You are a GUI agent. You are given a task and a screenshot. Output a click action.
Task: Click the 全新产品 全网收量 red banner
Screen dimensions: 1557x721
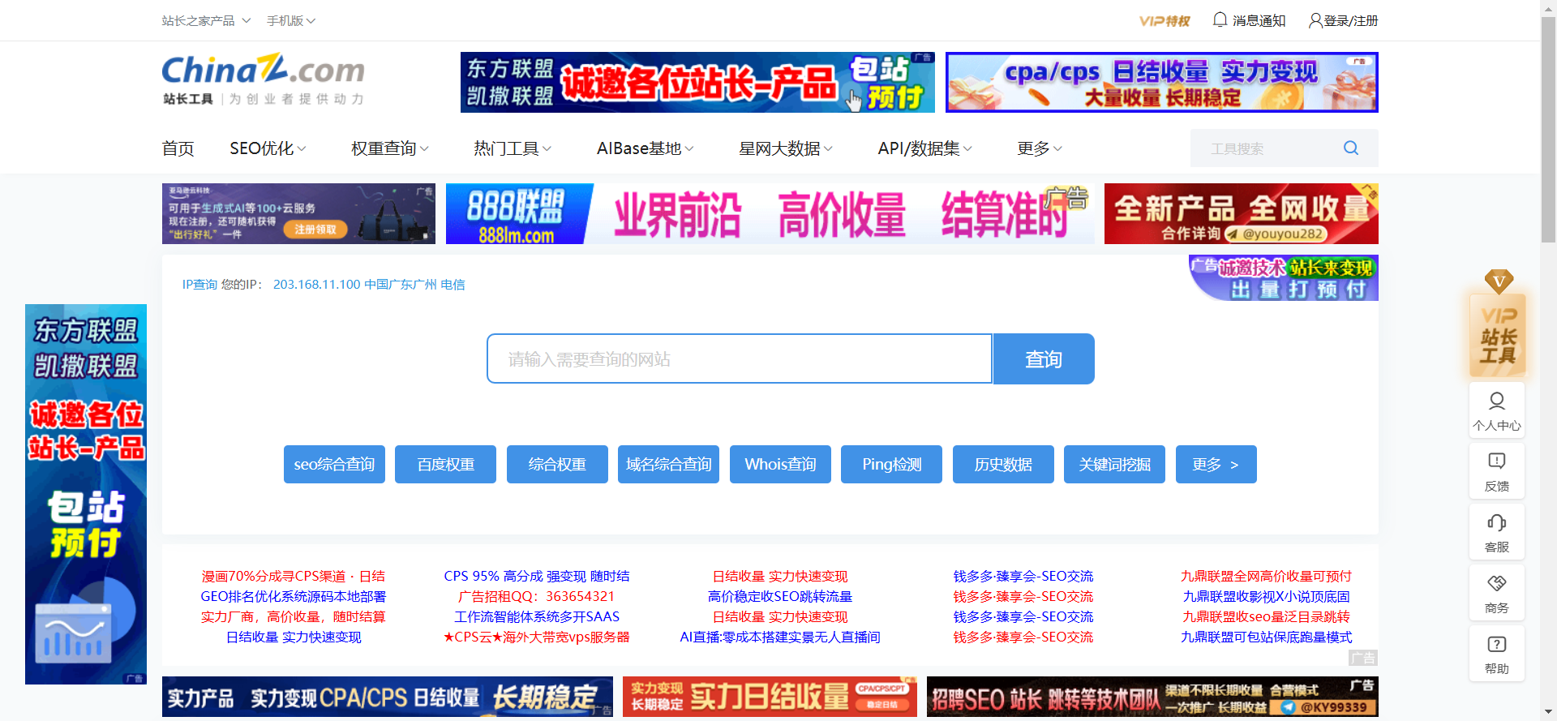pos(1242,213)
